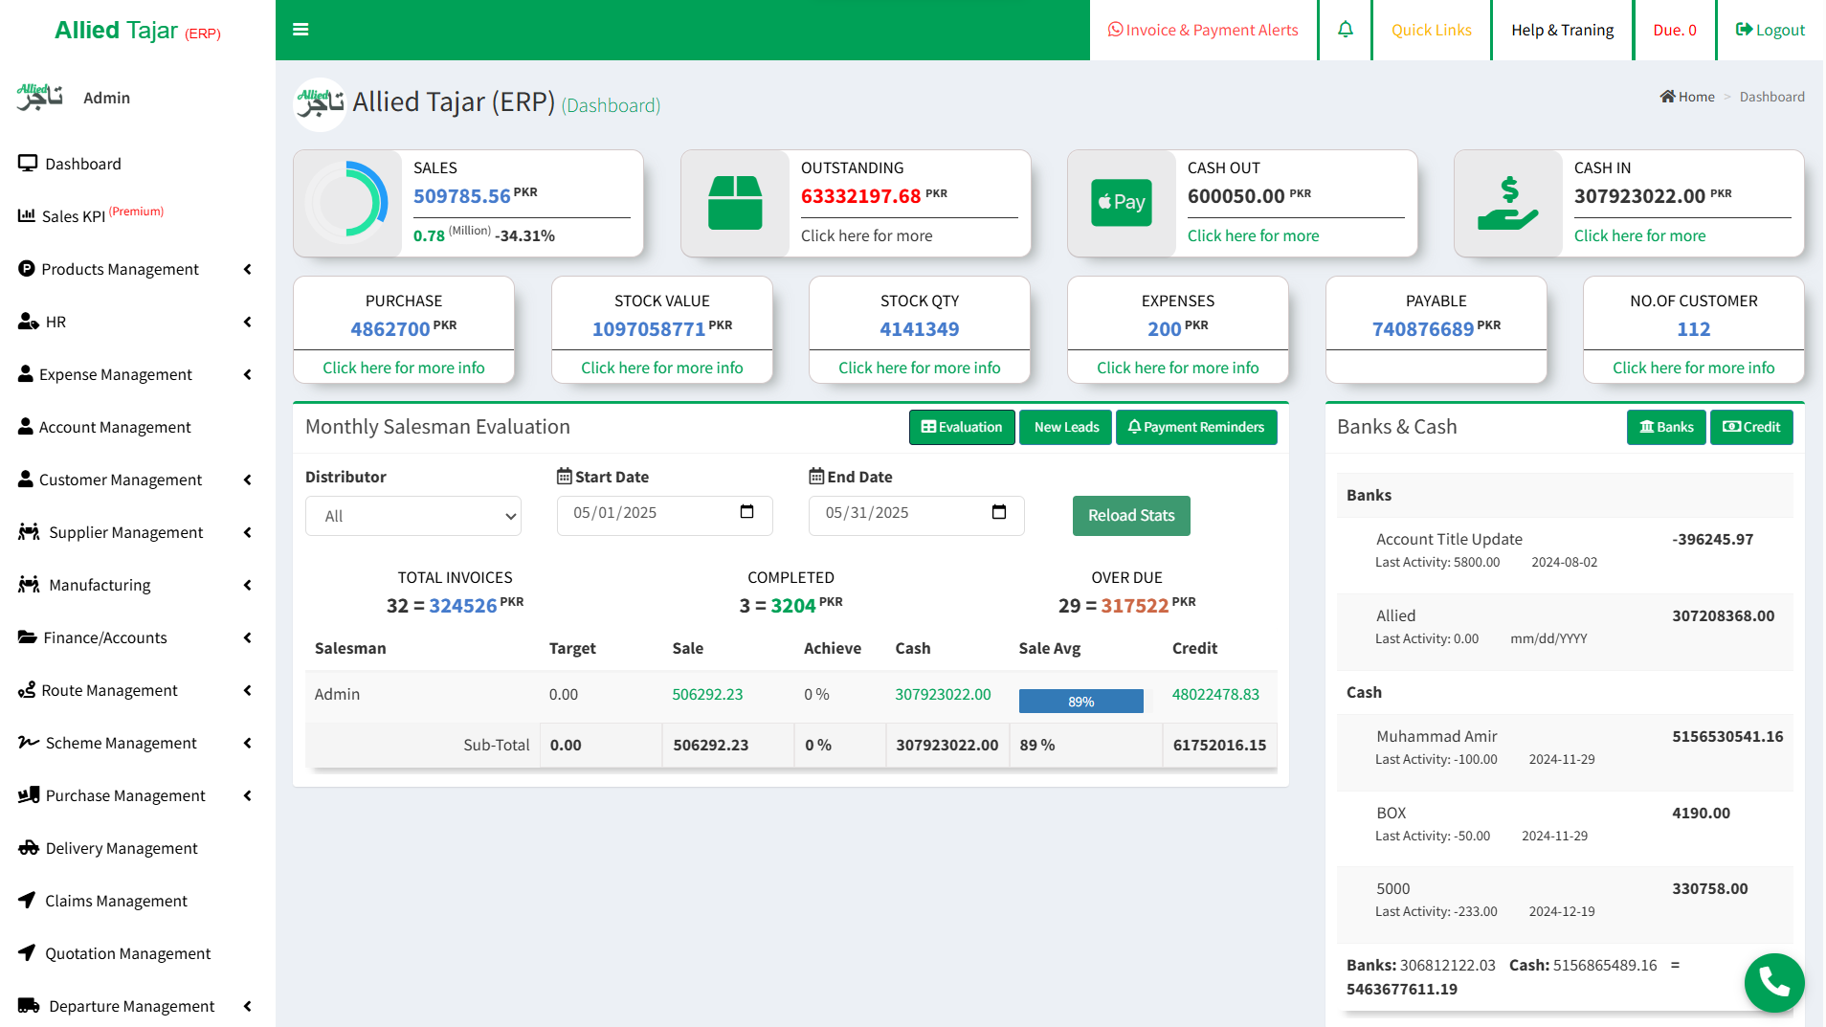Click the Start Date input field
The image size is (1826, 1027).
(x=664, y=515)
